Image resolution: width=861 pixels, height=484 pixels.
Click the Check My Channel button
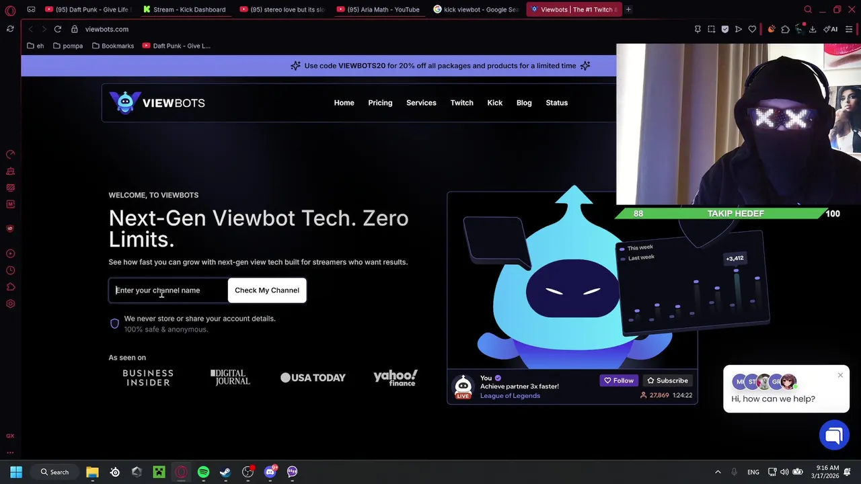[267, 290]
